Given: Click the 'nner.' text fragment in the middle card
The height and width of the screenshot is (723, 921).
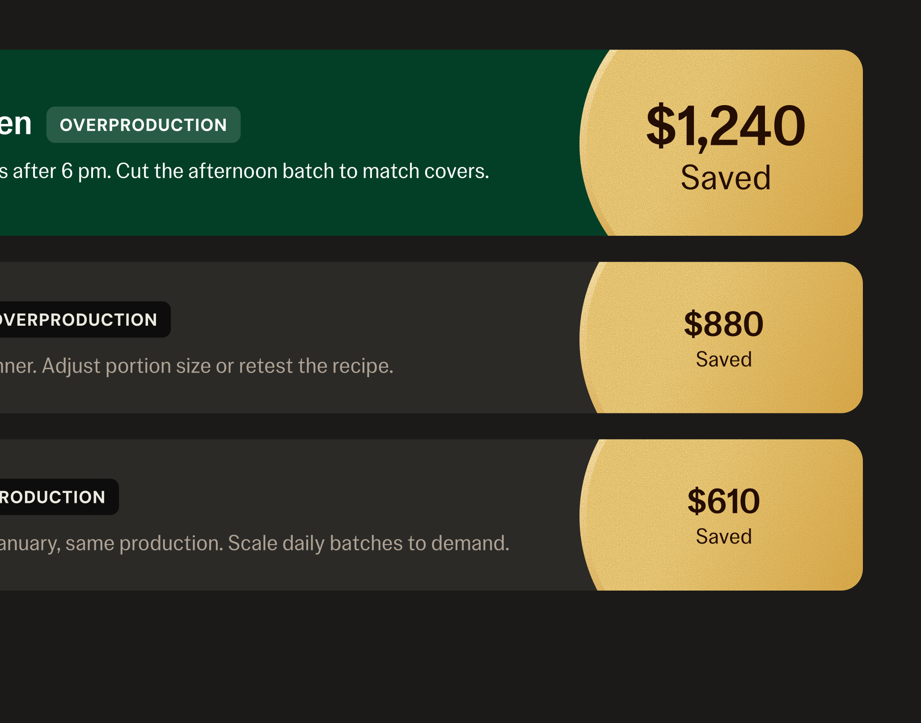Looking at the screenshot, I should (18, 366).
